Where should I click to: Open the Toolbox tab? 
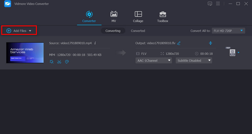163,17
